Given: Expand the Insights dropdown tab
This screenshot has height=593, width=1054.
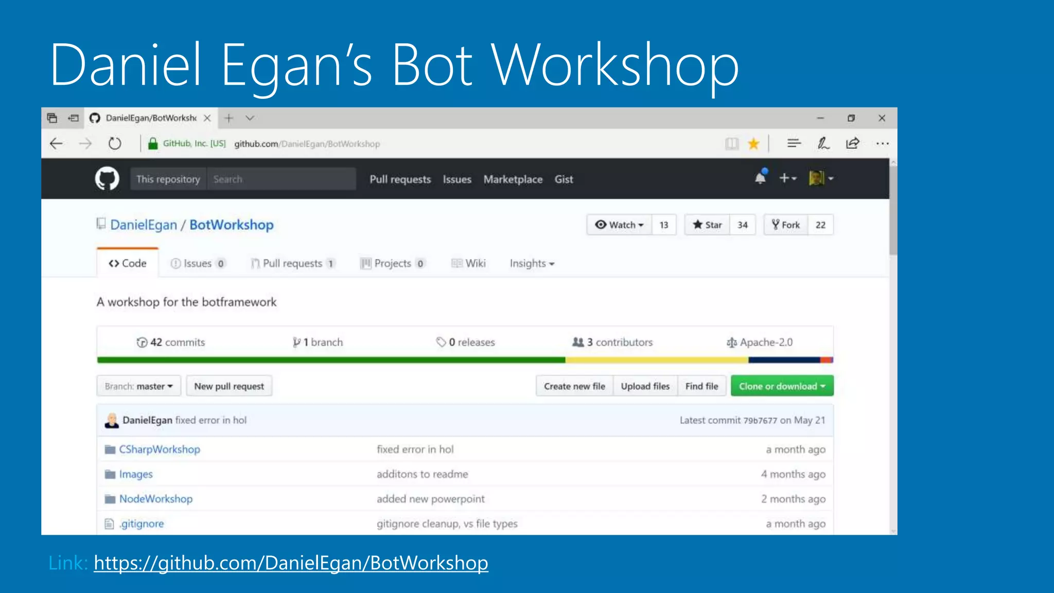Looking at the screenshot, I should coord(532,264).
